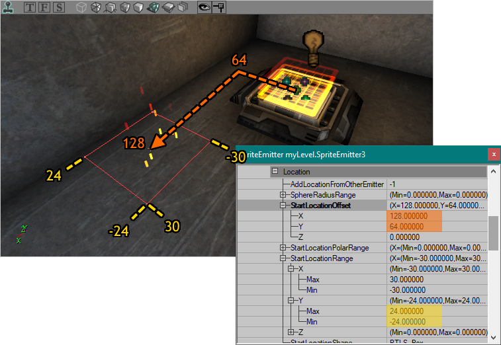Viewport: 501px width, 345px height.
Task: Select the teal checkered cube render mode
Action: (x=153, y=7)
